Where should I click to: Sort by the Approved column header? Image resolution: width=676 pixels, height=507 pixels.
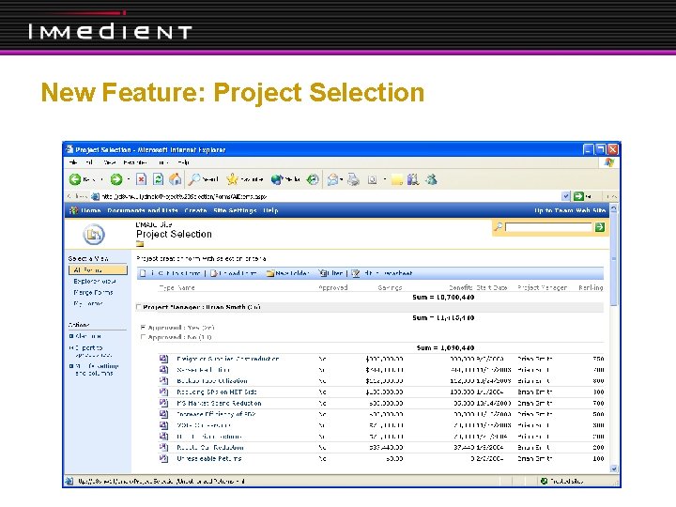pos(332,287)
